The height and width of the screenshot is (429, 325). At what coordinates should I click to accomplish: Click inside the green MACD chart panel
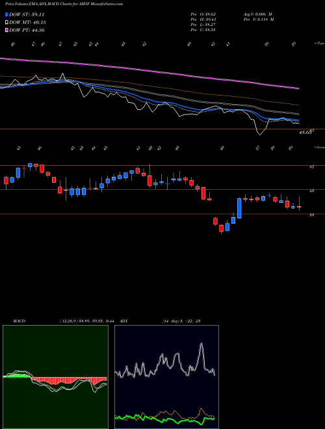pyautogui.click(x=55, y=377)
